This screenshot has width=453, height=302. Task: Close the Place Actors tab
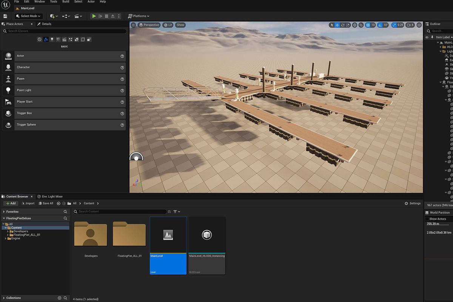click(32, 24)
